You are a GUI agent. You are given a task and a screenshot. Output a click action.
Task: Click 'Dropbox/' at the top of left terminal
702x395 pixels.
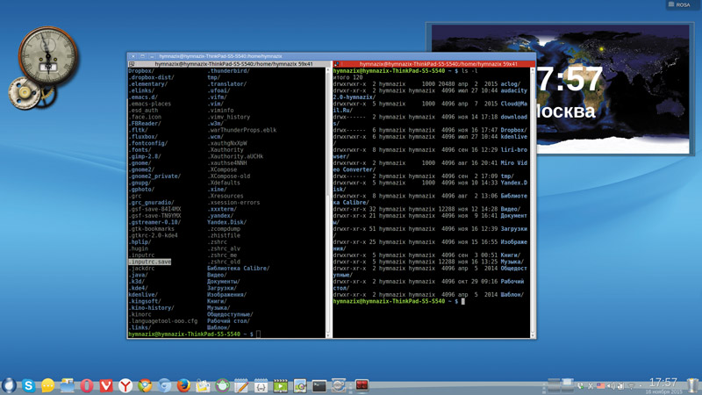(x=141, y=71)
